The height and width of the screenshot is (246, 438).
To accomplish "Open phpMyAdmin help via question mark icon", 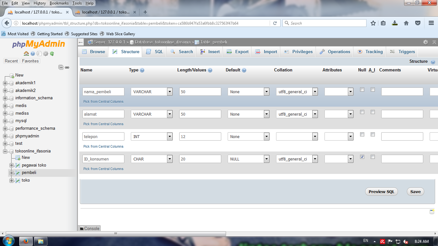I will click(x=33, y=54).
